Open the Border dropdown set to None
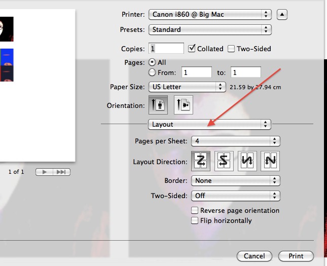The height and width of the screenshot is (266, 327). coord(236,180)
